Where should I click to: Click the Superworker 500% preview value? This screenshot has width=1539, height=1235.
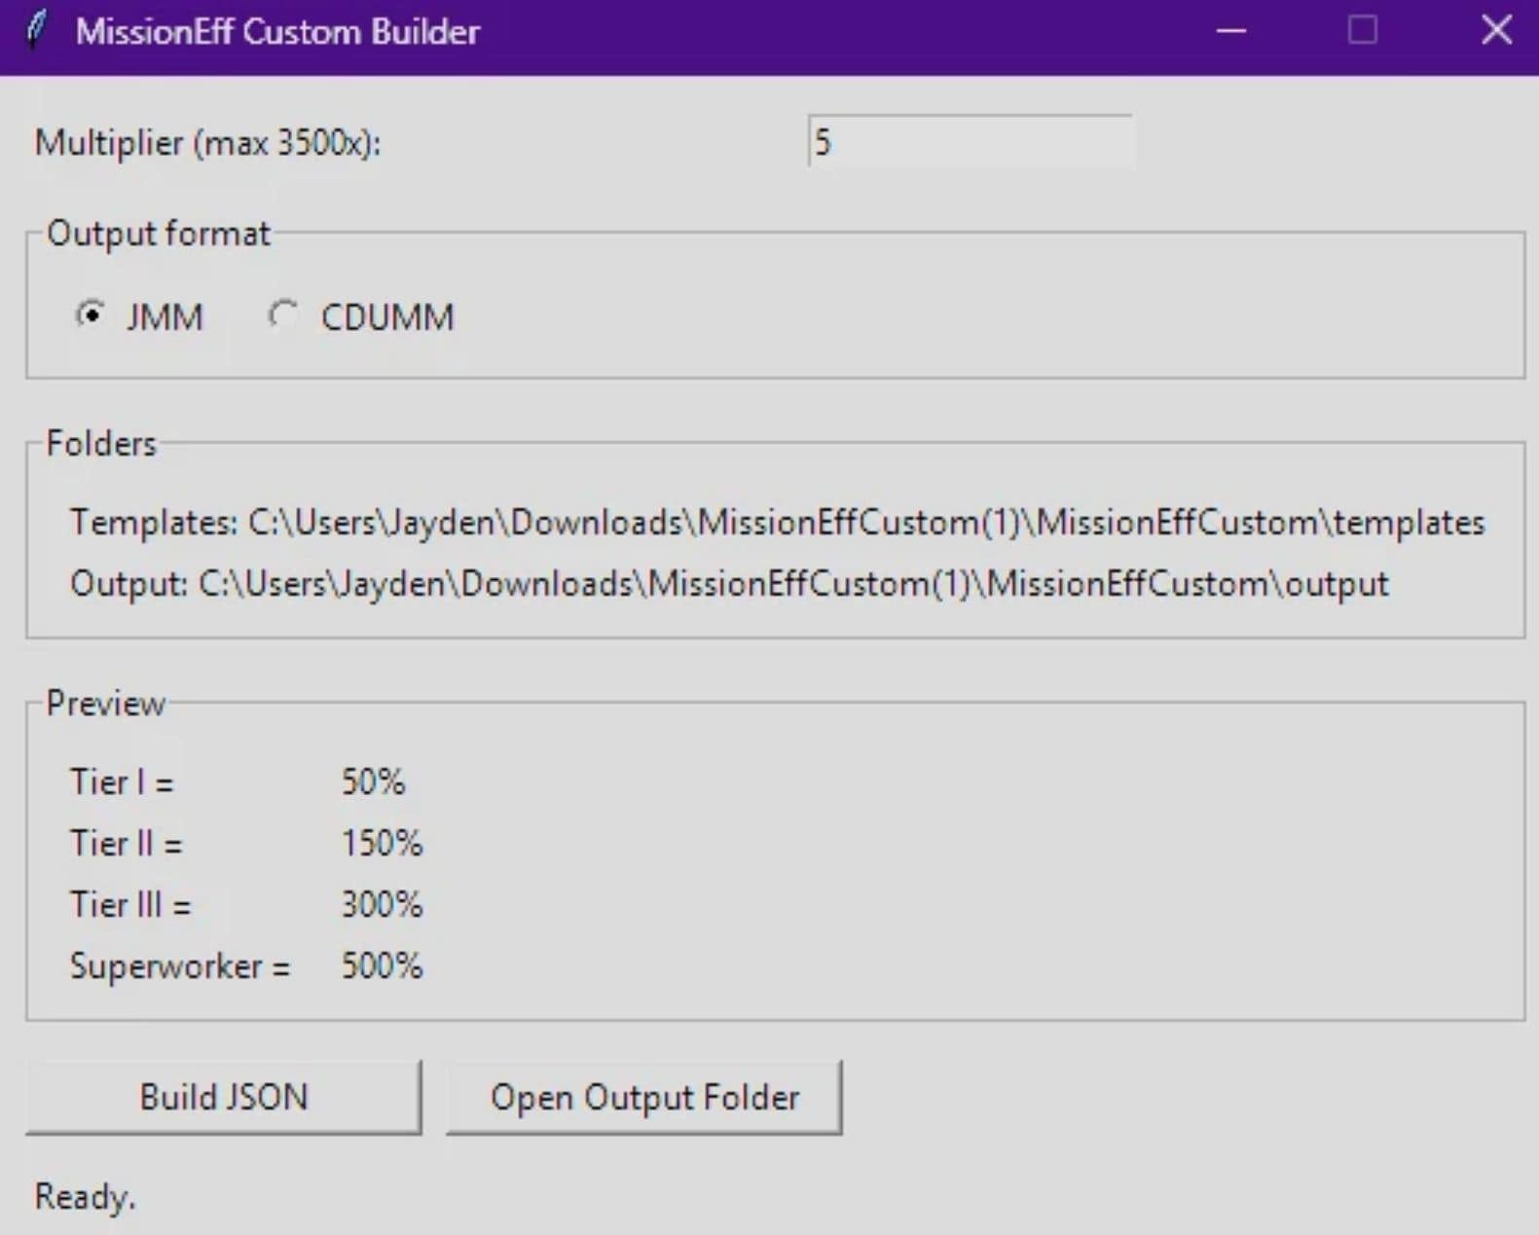tap(382, 965)
